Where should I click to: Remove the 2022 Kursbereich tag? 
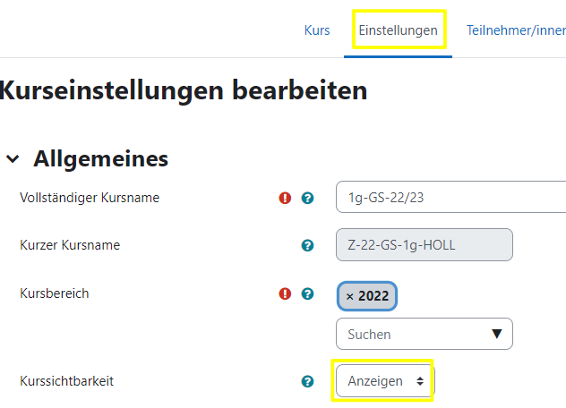(x=350, y=296)
